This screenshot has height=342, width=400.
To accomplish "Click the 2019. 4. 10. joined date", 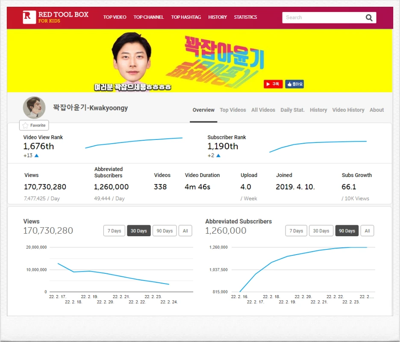I will click(x=295, y=187).
